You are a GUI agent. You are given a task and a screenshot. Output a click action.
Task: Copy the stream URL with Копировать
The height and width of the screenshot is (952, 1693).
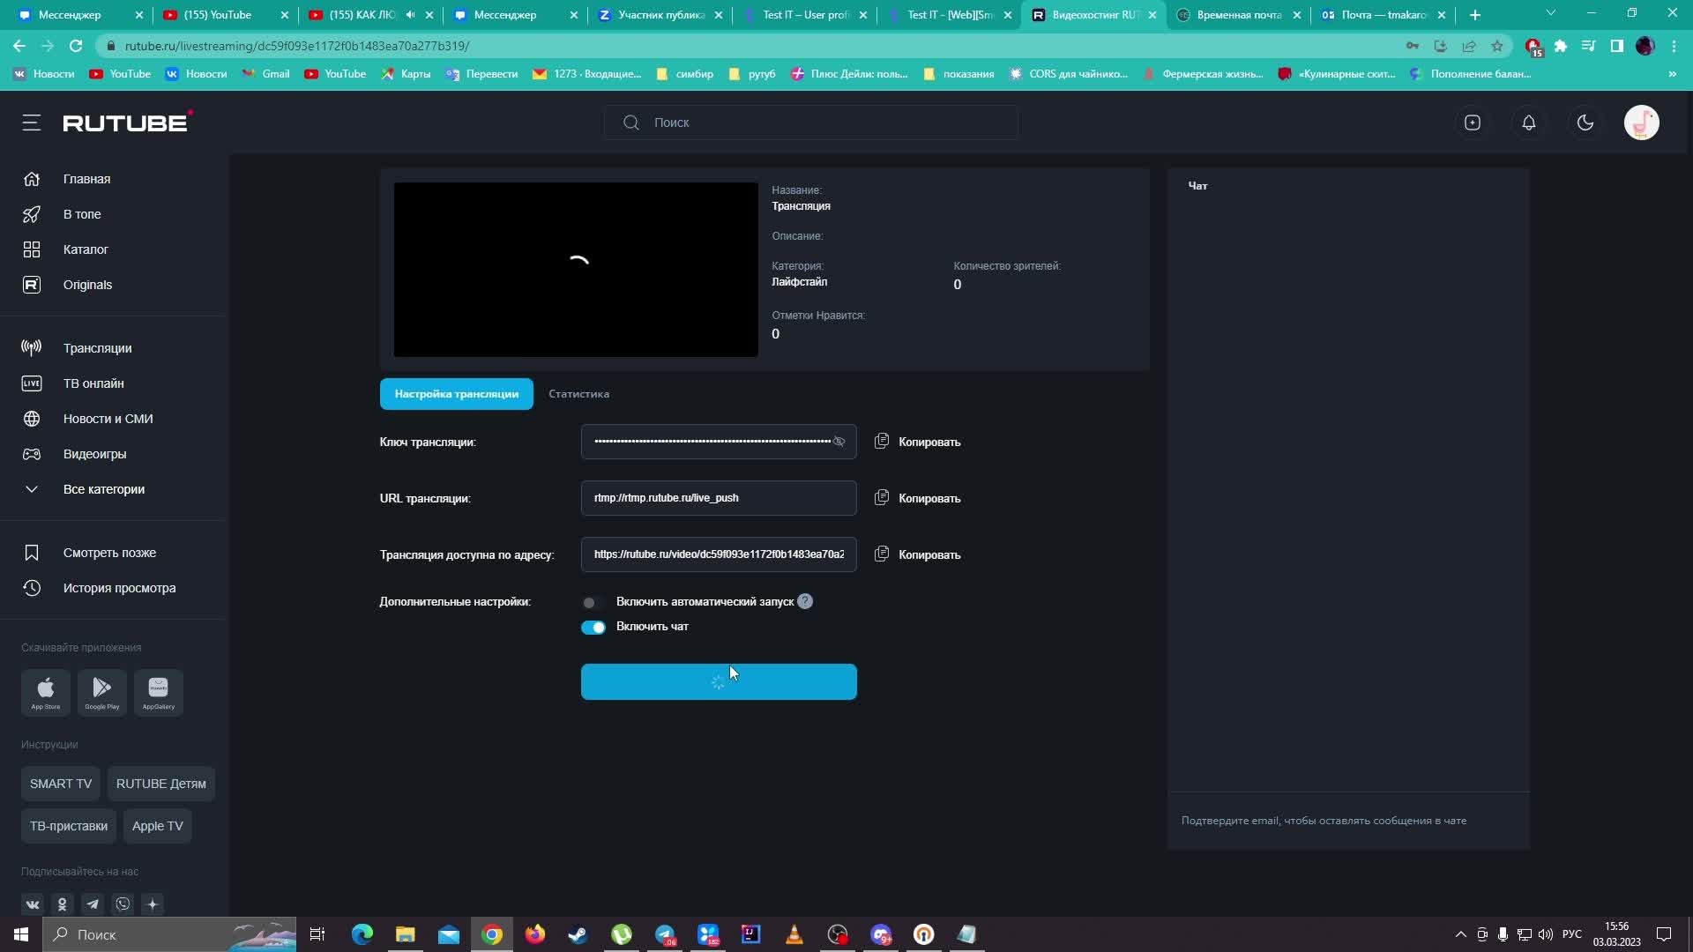[918, 498]
